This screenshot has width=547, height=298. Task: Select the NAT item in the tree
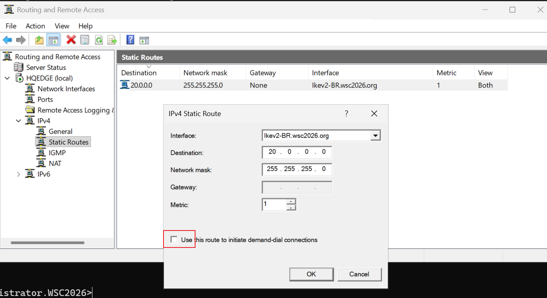[x=55, y=163]
